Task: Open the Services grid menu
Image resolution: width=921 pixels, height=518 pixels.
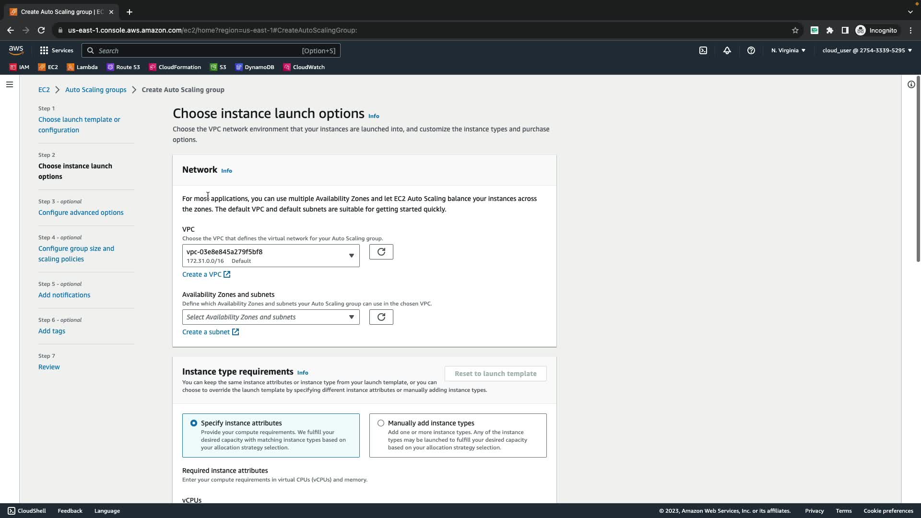Action: [57, 50]
